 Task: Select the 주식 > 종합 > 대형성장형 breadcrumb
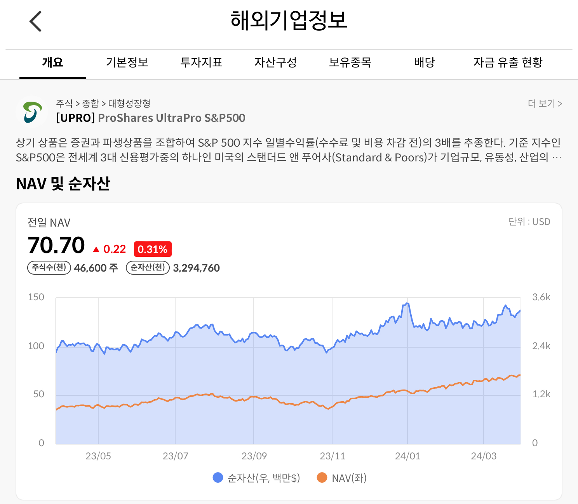[103, 104]
